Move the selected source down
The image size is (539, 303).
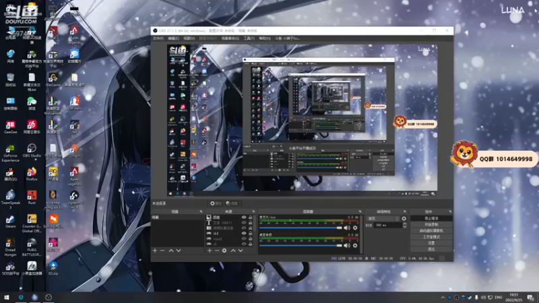[x=241, y=250]
